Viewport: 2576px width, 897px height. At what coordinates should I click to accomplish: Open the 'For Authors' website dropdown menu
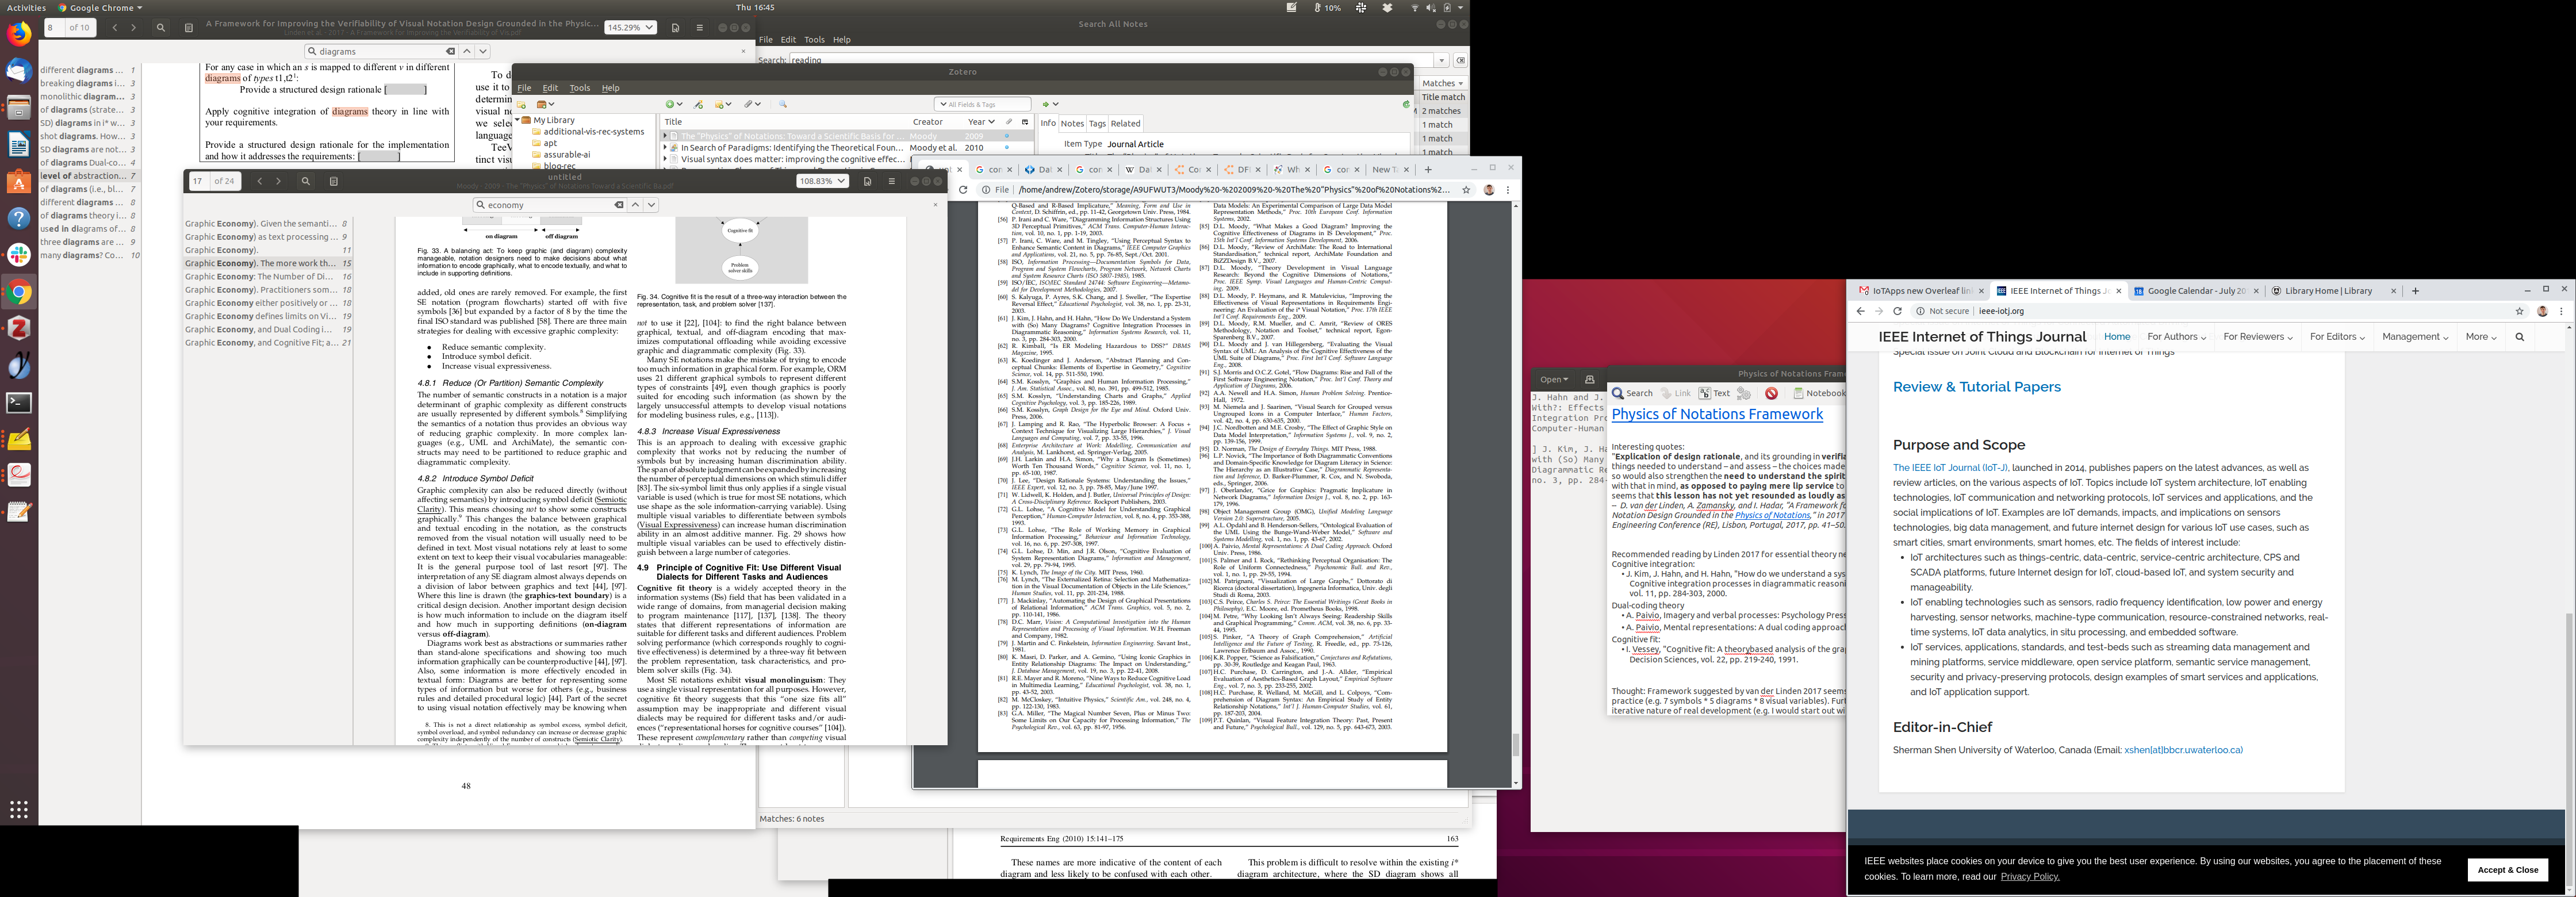pyautogui.click(x=2176, y=337)
